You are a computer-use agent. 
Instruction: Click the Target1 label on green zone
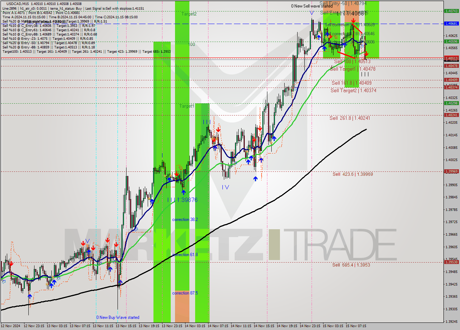(187, 106)
